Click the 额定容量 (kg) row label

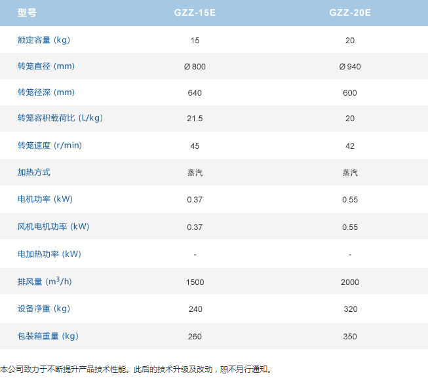(x=44, y=40)
